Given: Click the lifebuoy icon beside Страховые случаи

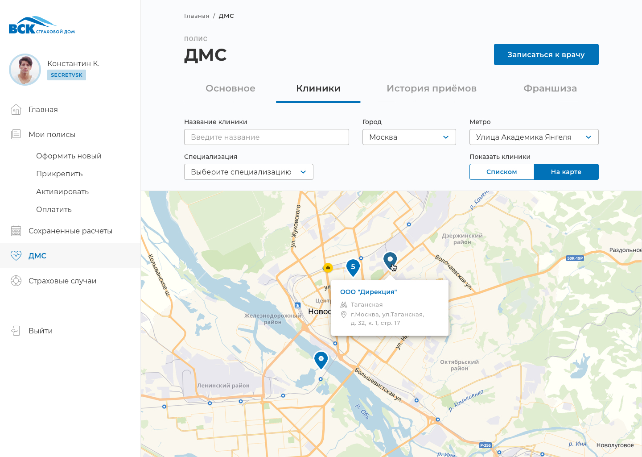Looking at the screenshot, I should (16, 281).
